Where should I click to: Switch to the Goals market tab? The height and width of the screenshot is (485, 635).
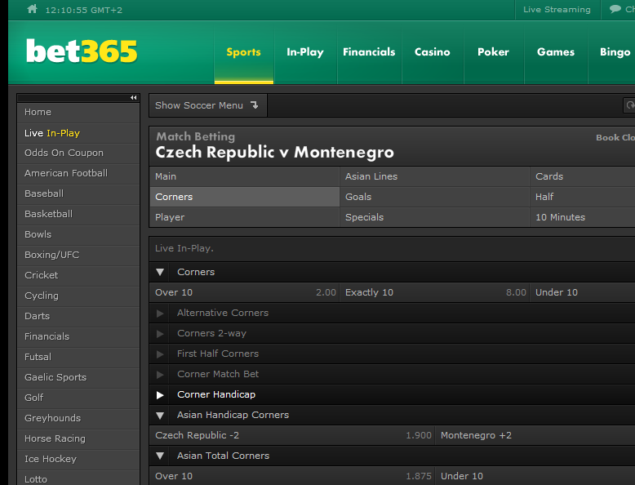(434, 197)
